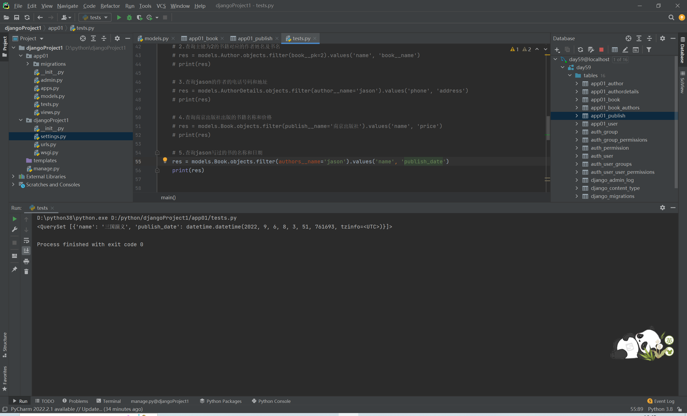Viewport: 687px width, 416px height.
Task: Click the intention lightbulb on line 55
Action: click(x=165, y=160)
